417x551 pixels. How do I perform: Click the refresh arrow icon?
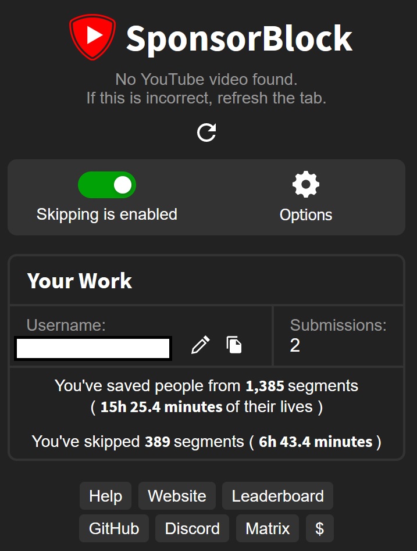(x=206, y=133)
